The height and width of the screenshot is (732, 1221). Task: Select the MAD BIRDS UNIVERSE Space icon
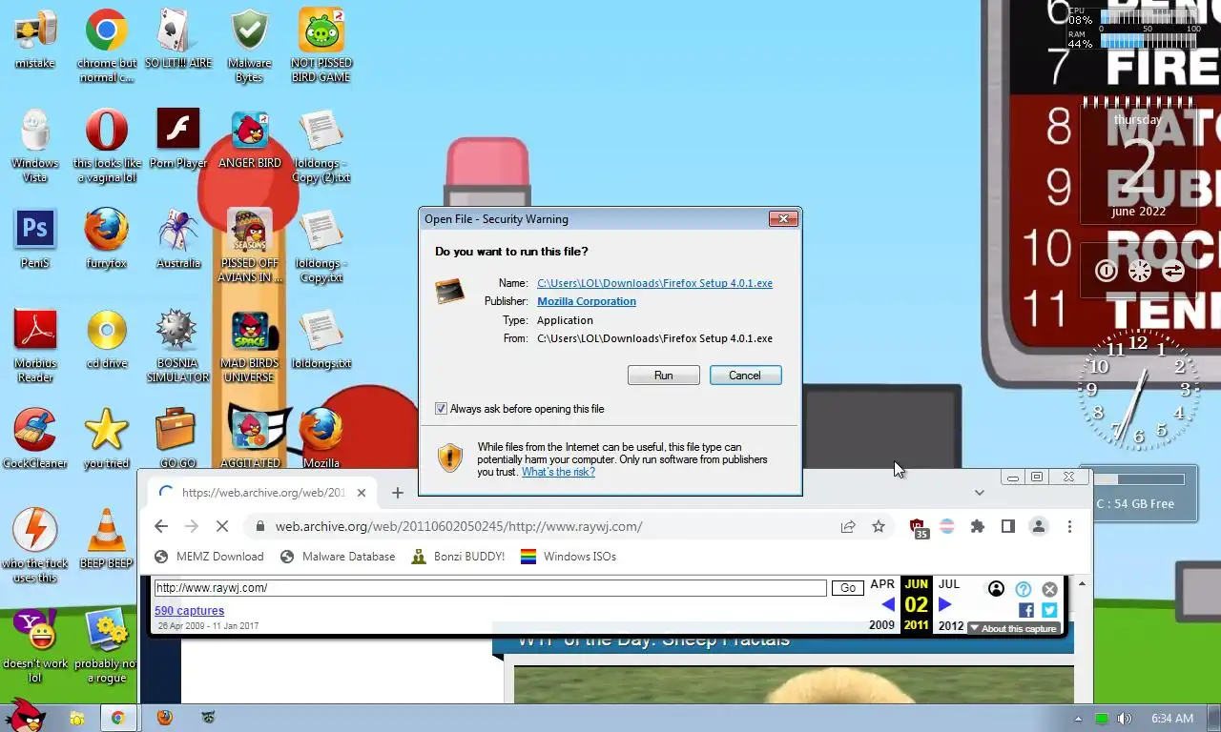coord(250,346)
